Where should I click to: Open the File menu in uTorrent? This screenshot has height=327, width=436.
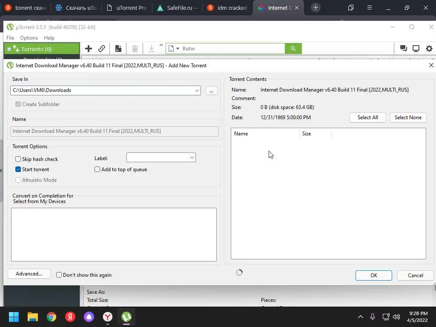(x=10, y=38)
